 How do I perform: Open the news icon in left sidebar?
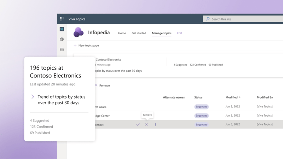coord(62,49)
